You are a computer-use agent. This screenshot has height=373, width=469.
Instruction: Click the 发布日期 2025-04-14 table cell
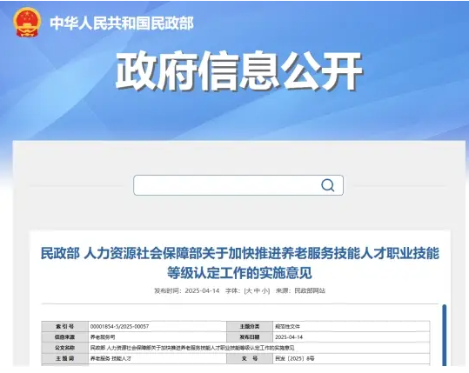(x=352, y=337)
